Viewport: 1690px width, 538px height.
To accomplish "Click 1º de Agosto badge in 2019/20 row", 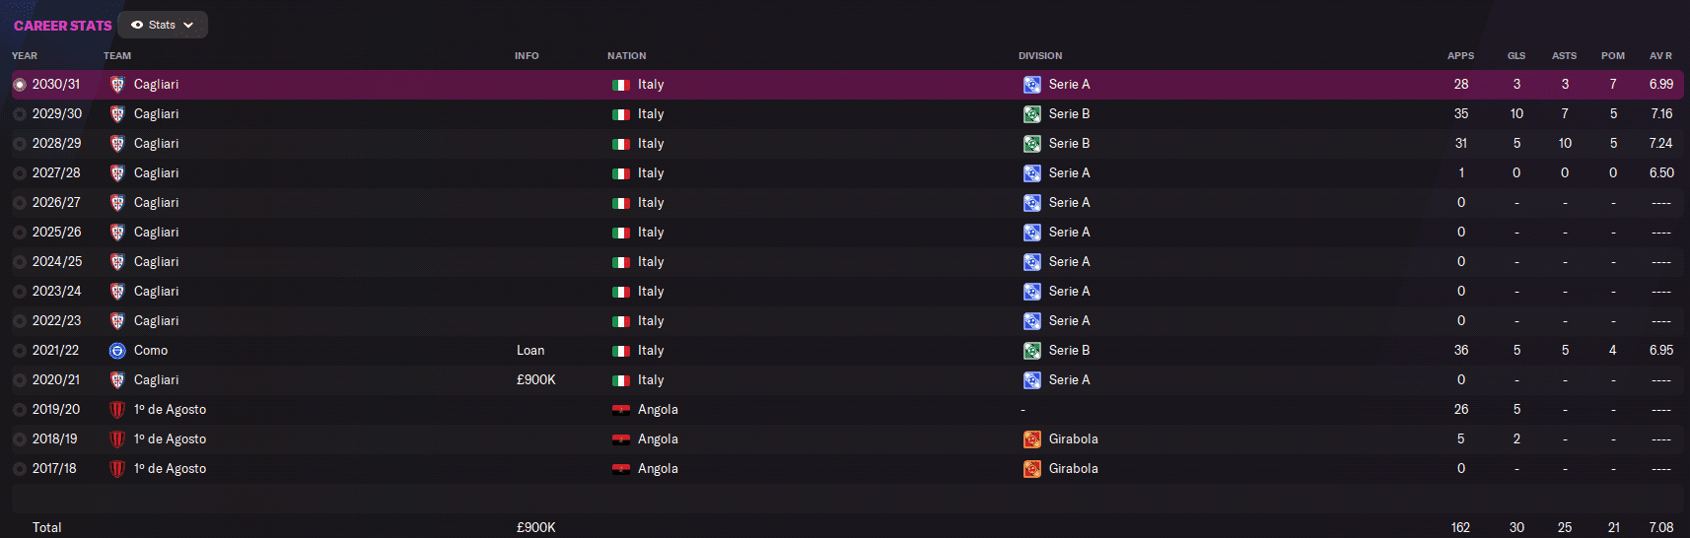I will 117,410.
